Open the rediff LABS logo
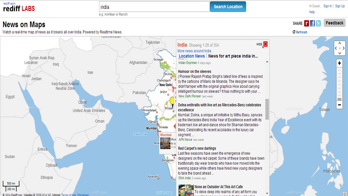 pos(19,8)
